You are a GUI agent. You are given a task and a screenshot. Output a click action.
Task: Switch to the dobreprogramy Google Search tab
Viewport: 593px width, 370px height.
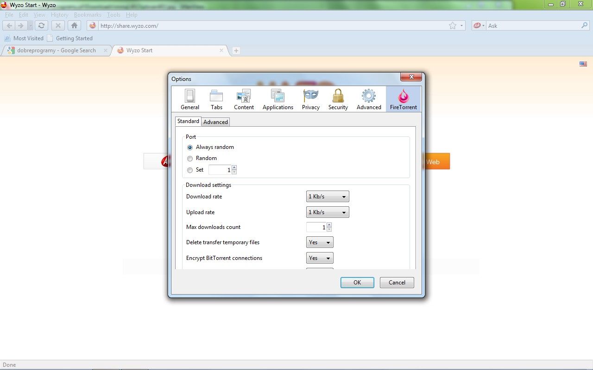click(57, 50)
